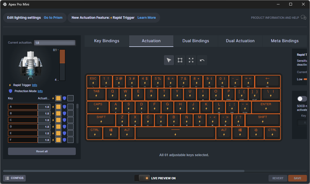Click the key list vertical scrollbar
The image size is (310, 184).
click(77, 106)
